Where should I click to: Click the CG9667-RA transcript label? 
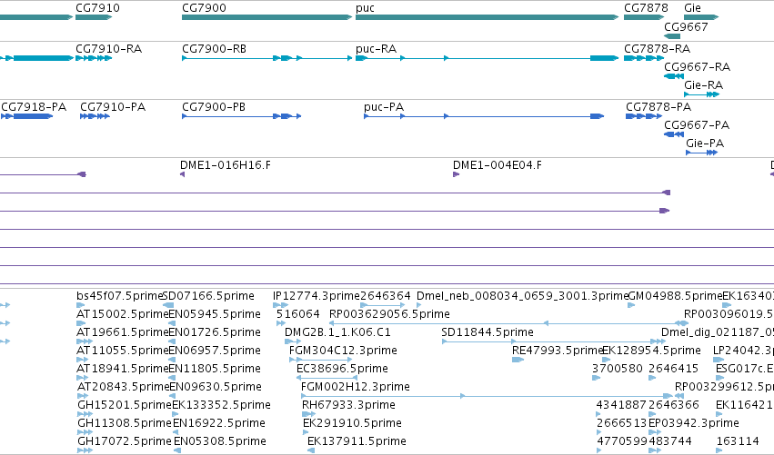(x=697, y=66)
